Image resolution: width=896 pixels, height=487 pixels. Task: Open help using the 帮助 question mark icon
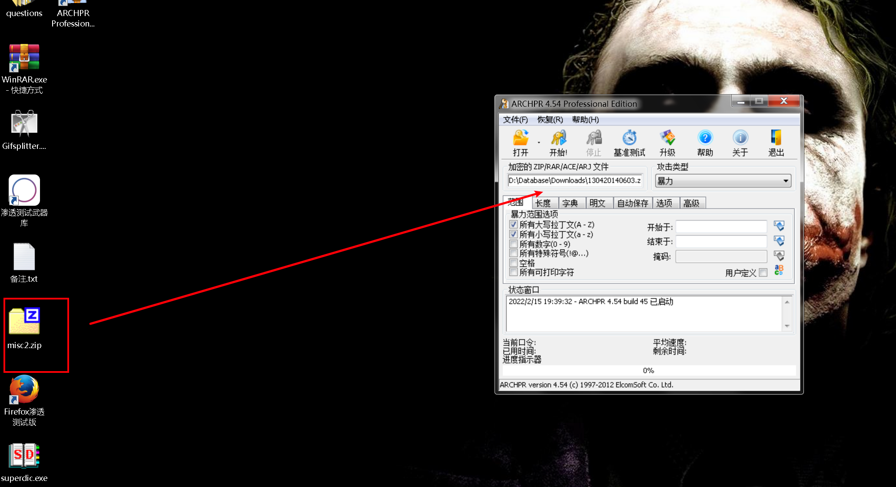tap(704, 142)
